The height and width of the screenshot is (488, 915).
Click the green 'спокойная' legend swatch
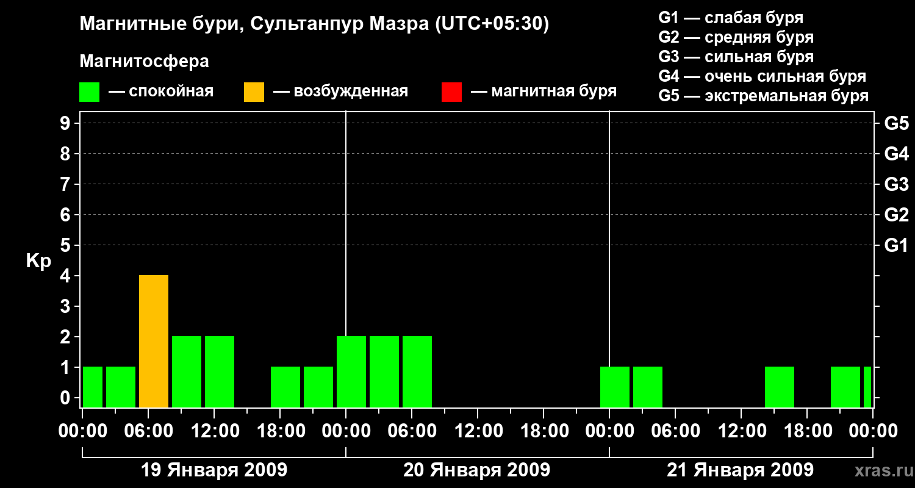click(90, 91)
